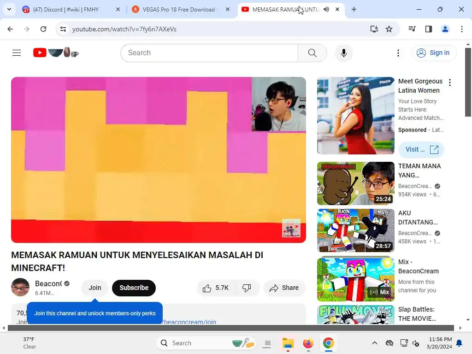Open AKU DITANTANG video title

(x=418, y=218)
